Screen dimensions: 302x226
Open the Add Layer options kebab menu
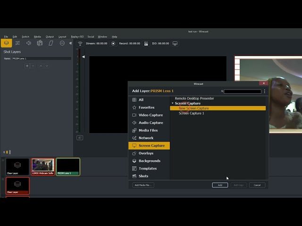coord(264,91)
